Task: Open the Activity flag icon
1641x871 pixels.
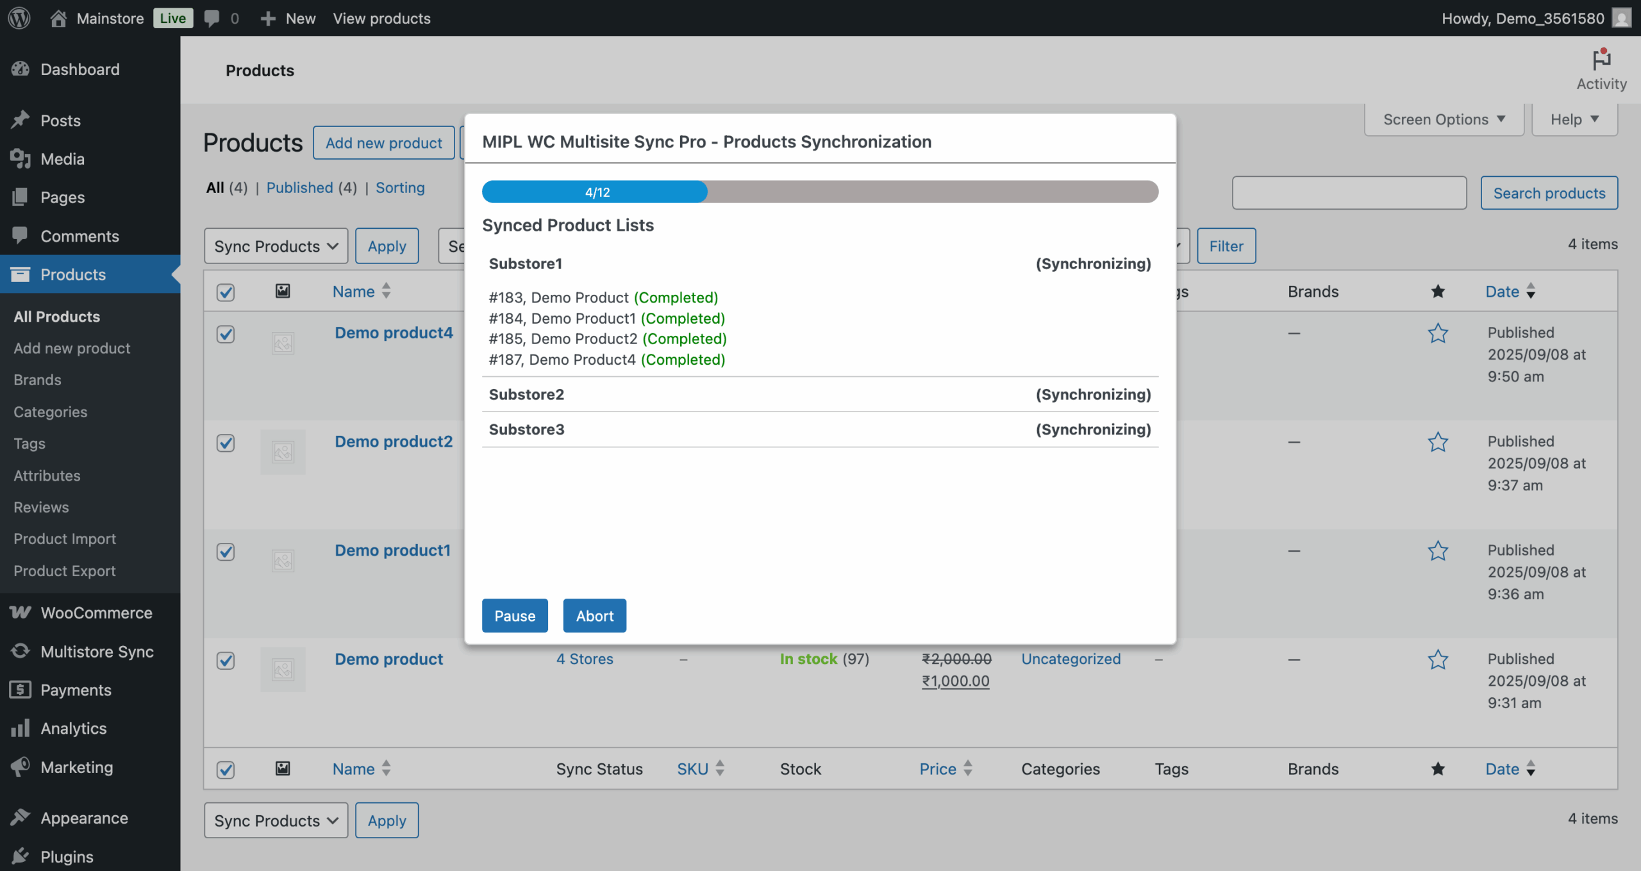Action: click(x=1601, y=60)
